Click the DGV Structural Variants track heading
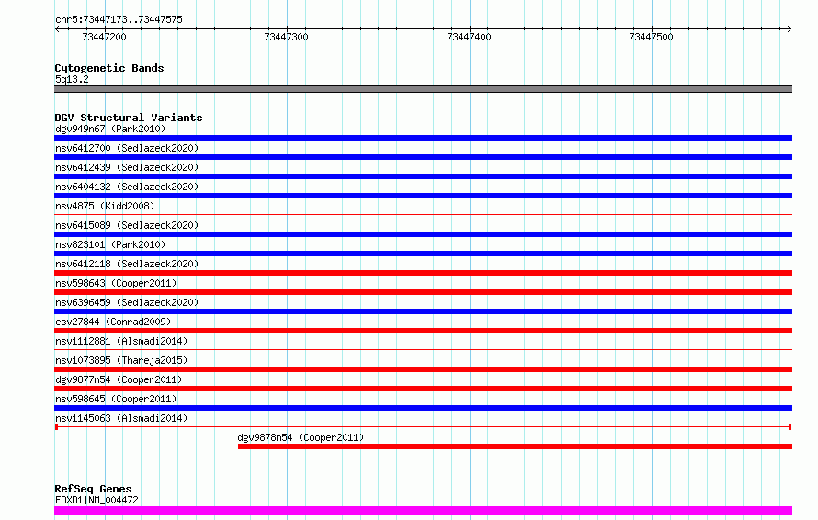Screen dimensions: 818x520 click(129, 118)
